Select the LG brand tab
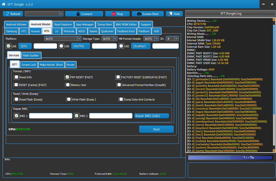 tap(57, 31)
